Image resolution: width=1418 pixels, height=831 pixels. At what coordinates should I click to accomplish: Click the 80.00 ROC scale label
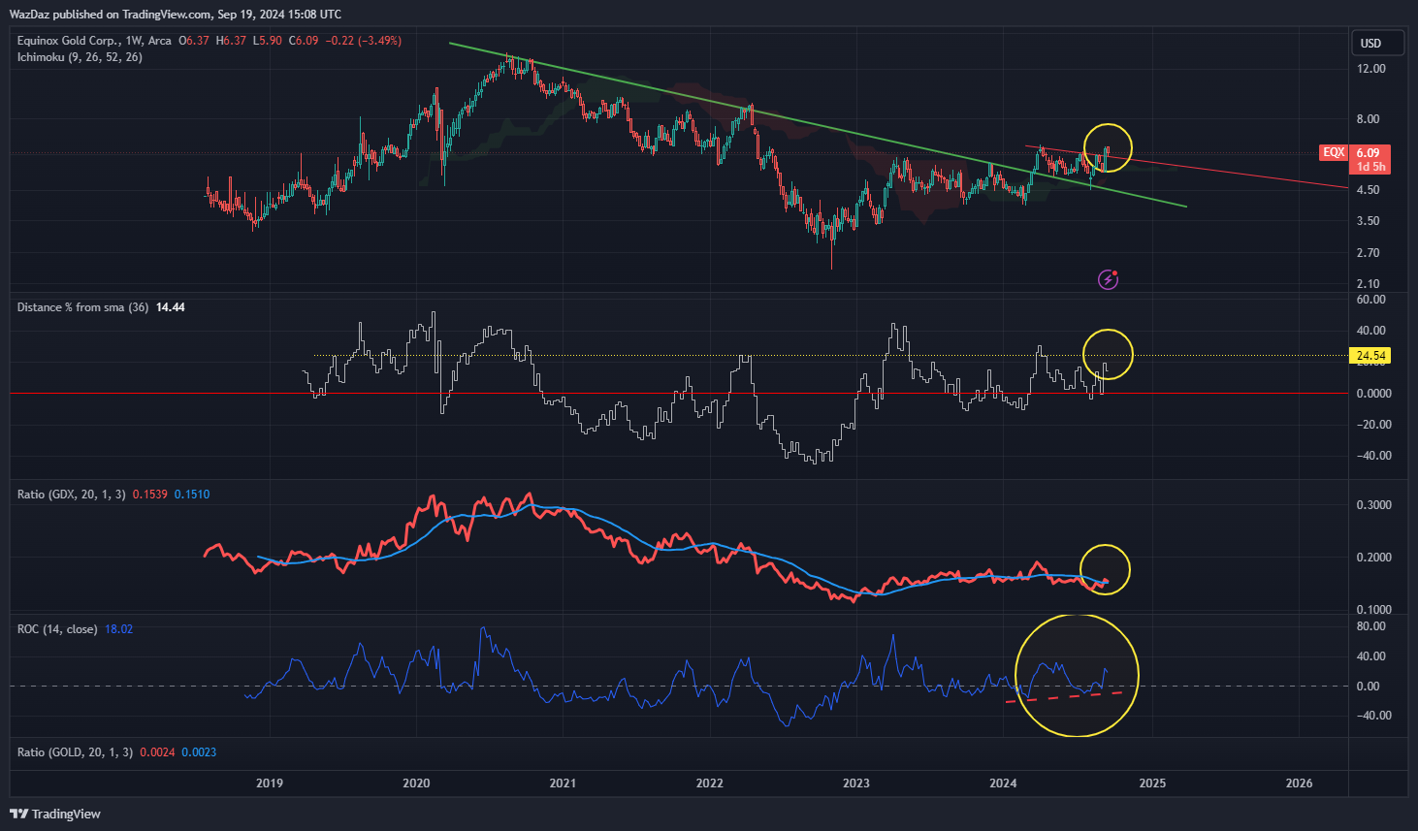(1370, 626)
